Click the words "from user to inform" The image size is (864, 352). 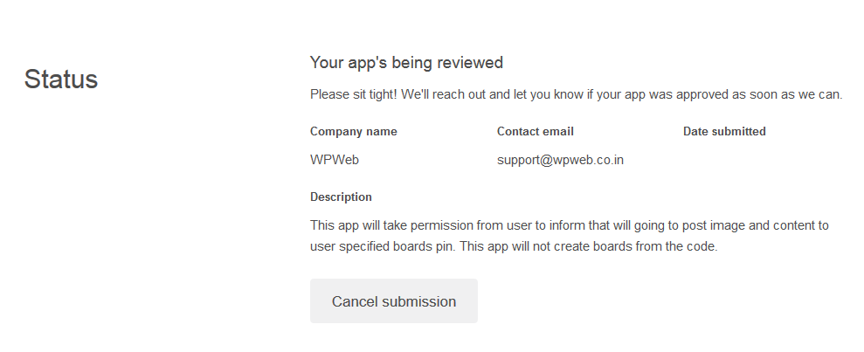pyautogui.click(x=526, y=225)
